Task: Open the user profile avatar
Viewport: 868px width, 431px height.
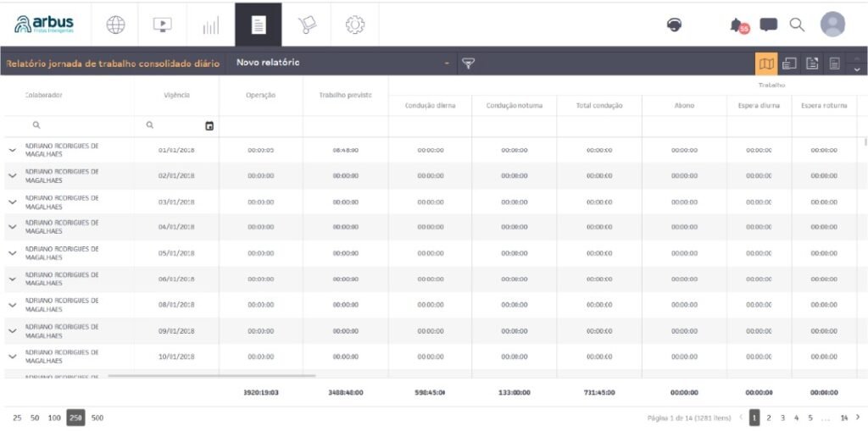Action: 832,25
